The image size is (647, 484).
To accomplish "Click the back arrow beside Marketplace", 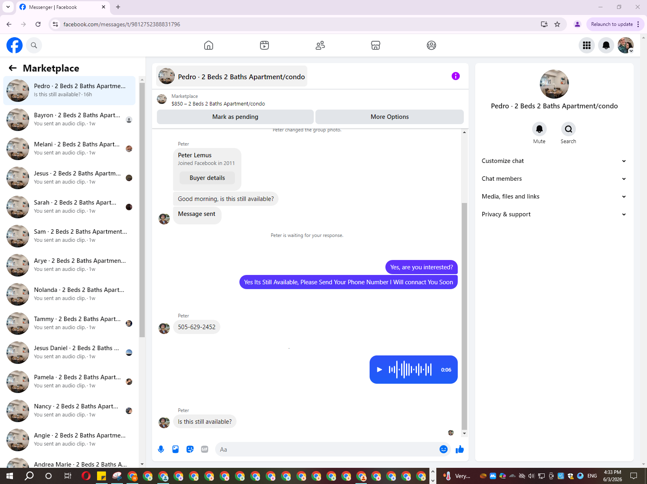I will (13, 68).
